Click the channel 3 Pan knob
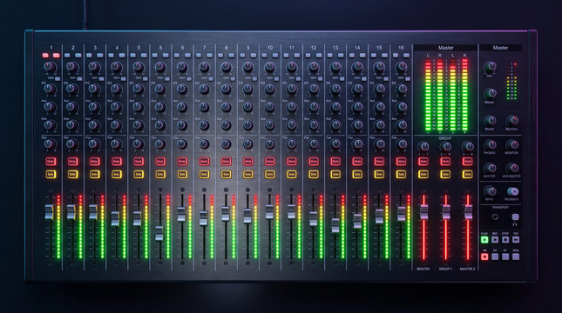 tap(94, 143)
